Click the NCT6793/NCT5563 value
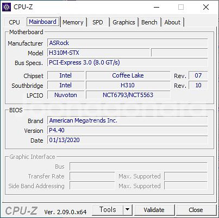 [128, 95]
